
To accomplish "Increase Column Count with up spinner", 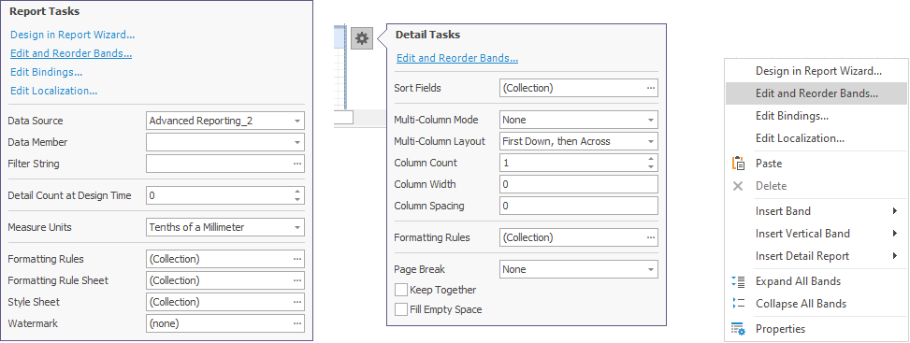I will pos(651,159).
